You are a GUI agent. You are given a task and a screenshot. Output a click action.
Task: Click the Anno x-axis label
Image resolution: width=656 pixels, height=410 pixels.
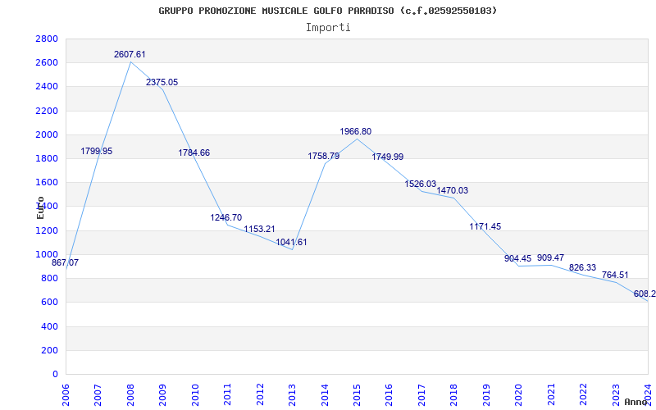tap(635, 402)
